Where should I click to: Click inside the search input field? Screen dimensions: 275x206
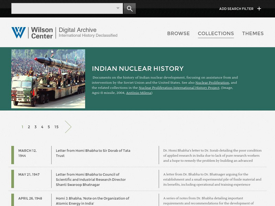point(62,8)
